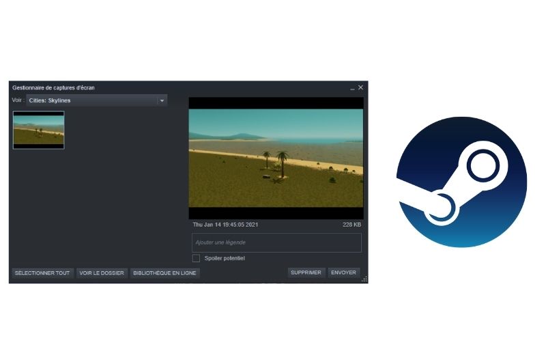Select the beach screenshot thumbnail
The height and width of the screenshot is (364, 546).
pyautogui.click(x=39, y=130)
